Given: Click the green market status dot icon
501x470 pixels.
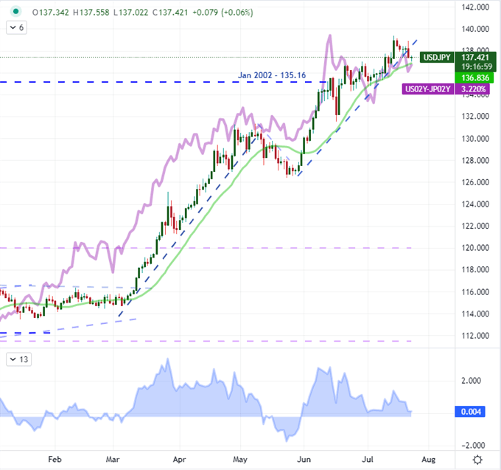Looking at the screenshot, I should coord(15,12).
